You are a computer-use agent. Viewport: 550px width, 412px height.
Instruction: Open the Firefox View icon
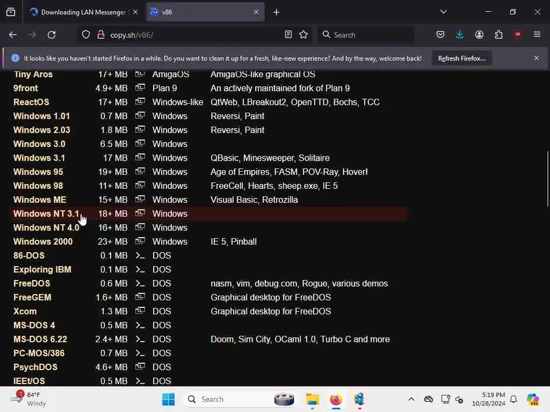pyautogui.click(x=11, y=12)
